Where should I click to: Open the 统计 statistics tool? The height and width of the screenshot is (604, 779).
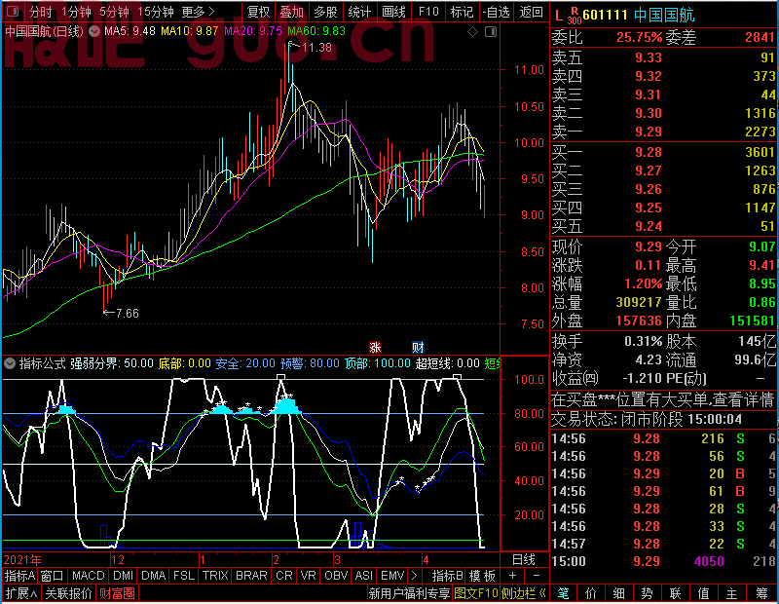point(359,12)
